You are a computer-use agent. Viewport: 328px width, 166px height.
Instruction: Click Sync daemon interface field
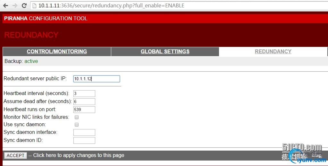coord(84,133)
